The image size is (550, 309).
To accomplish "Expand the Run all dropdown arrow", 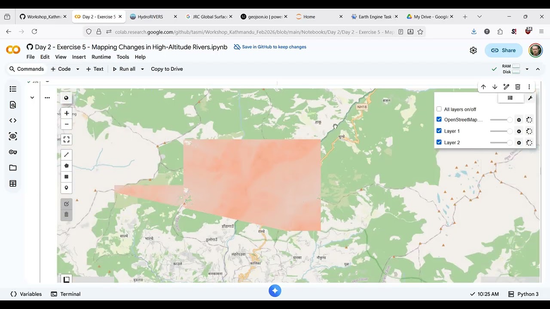I will [x=142, y=69].
